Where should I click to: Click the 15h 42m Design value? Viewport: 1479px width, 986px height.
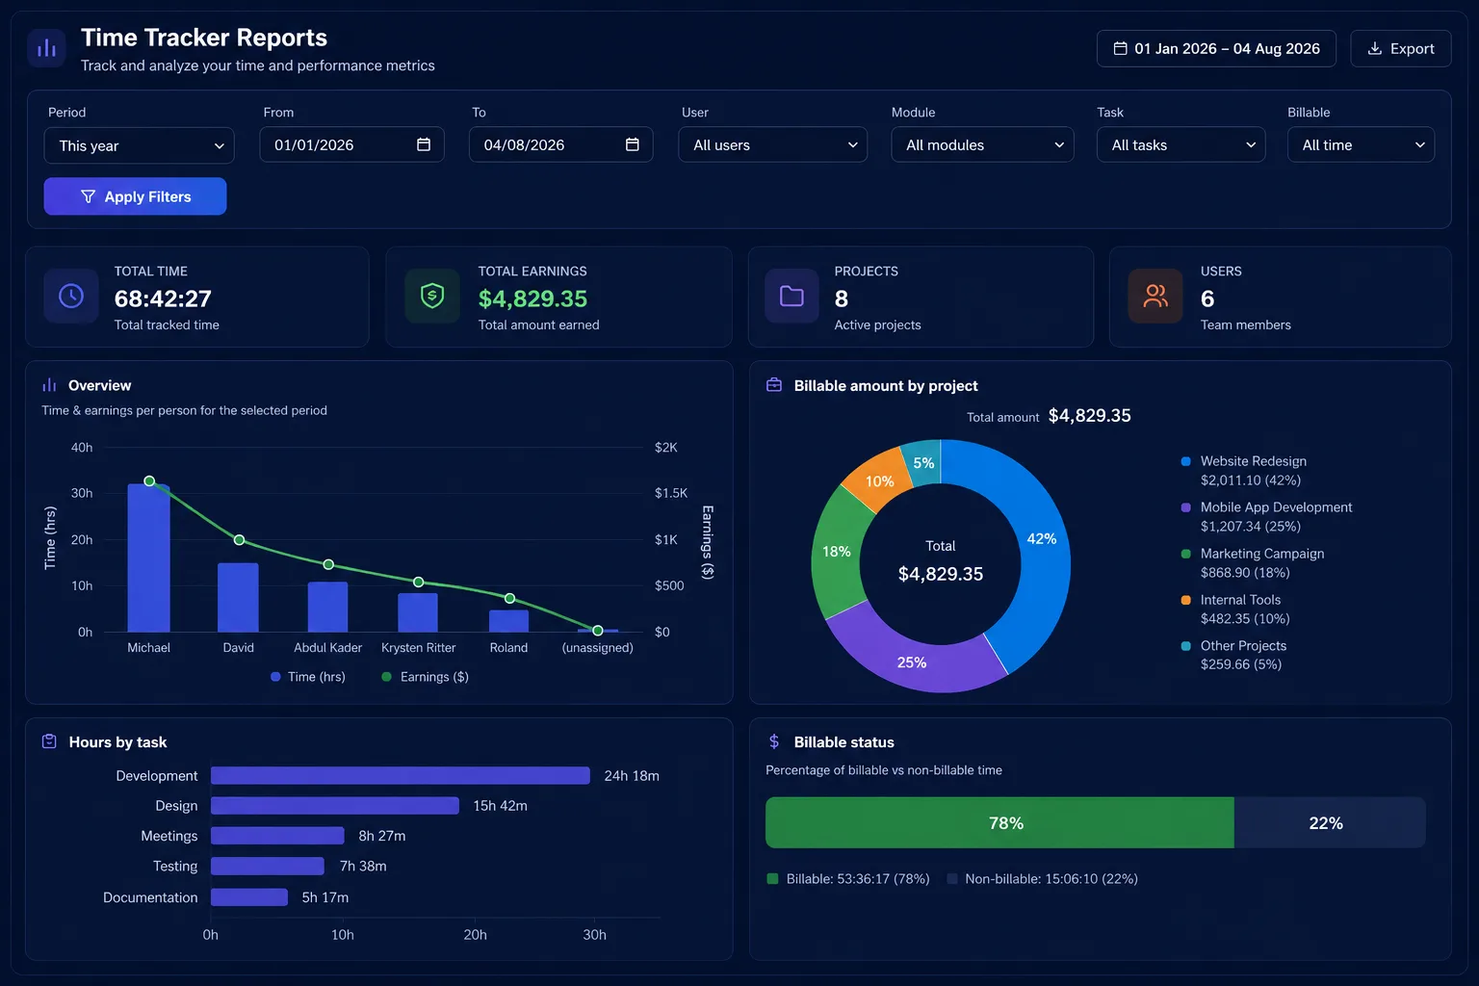[500, 806]
